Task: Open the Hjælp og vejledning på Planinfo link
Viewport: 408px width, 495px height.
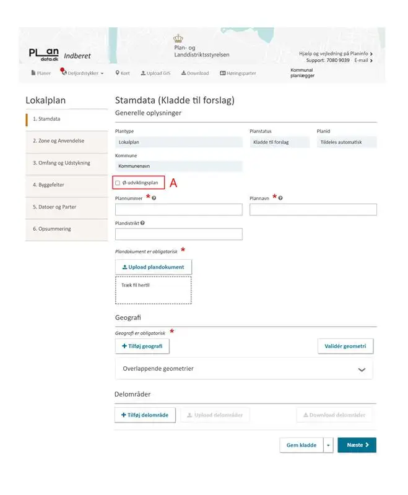Action: click(335, 54)
